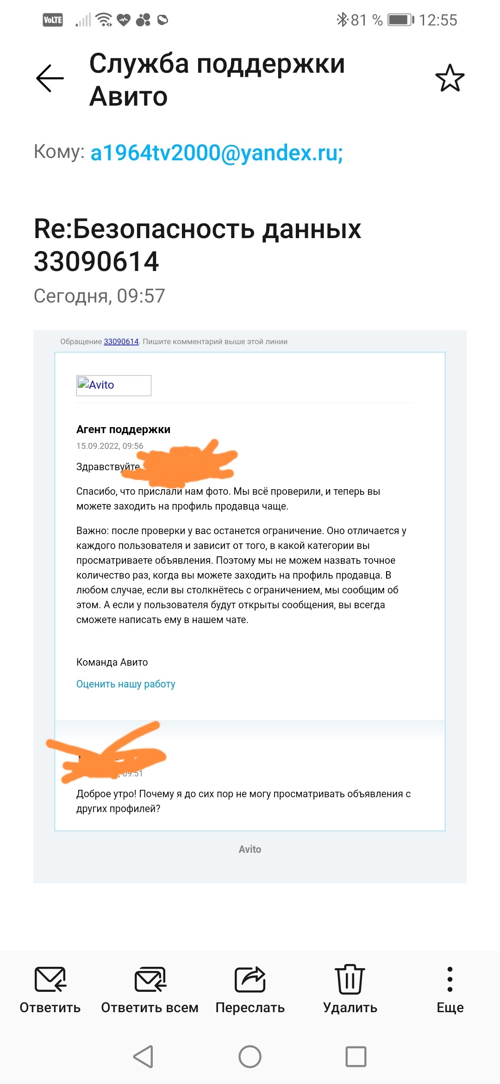Tap the battery status icon

pos(400,20)
